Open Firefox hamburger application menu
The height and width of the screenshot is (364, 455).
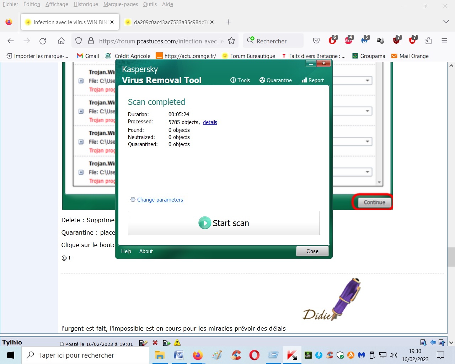tap(444, 41)
